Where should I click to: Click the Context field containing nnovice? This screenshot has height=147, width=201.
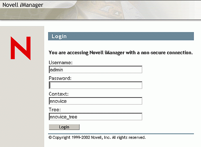[96, 101]
